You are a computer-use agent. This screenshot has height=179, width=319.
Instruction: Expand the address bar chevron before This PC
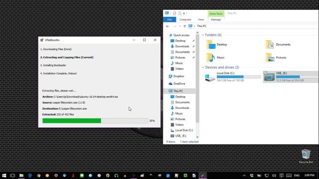point(194,26)
